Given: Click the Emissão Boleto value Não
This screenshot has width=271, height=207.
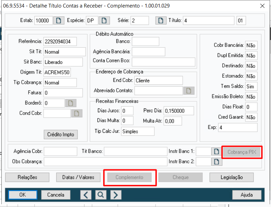Looking at the screenshot, I should pyautogui.click(x=251, y=96).
